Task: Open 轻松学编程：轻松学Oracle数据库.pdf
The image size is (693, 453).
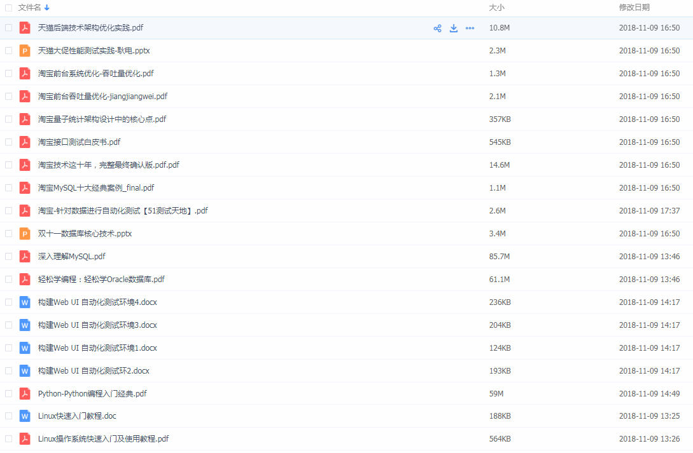Action: click(101, 280)
